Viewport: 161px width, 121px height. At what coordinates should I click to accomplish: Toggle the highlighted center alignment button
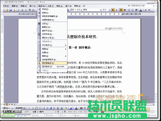click(x=121, y=10)
